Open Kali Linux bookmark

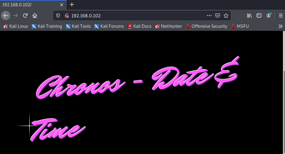point(16,26)
